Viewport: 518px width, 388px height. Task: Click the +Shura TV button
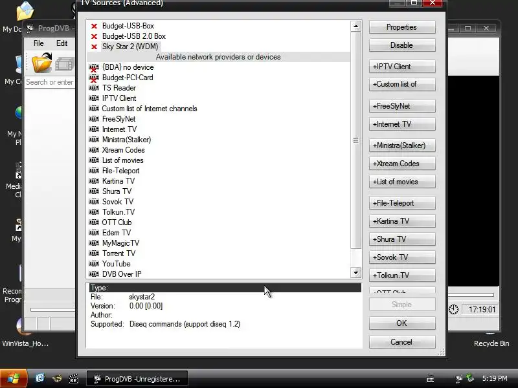(x=401, y=239)
